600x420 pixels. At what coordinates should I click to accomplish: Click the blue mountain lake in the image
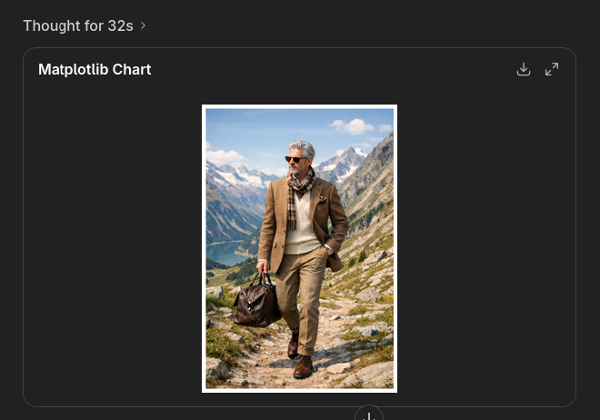pyautogui.click(x=227, y=255)
